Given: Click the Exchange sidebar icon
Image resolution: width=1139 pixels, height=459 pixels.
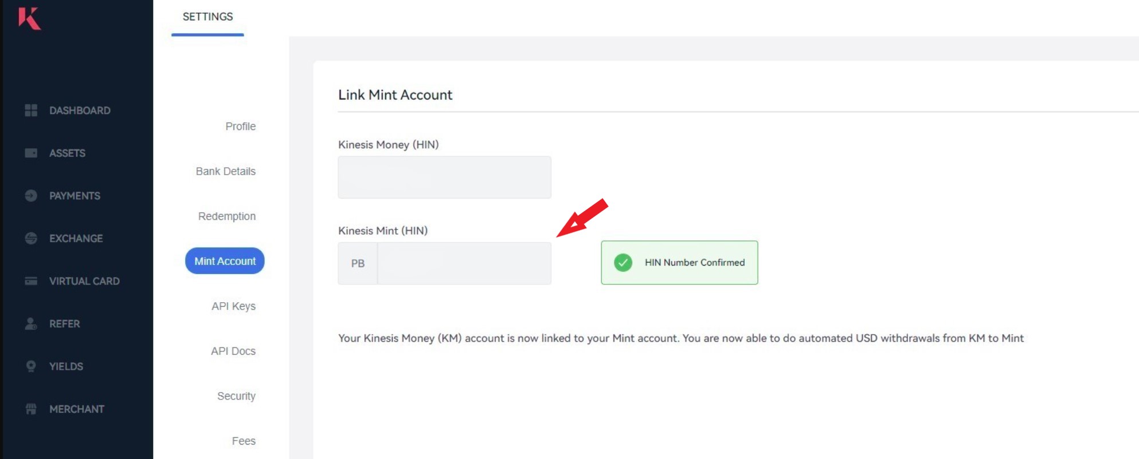Looking at the screenshot, I should (31, 238).
